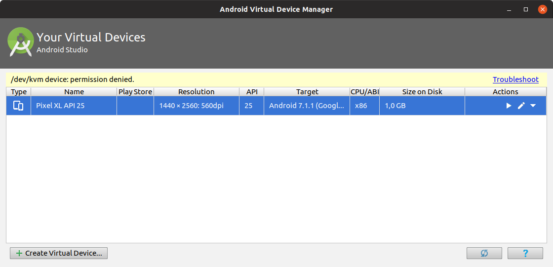
Task: Edit the Pixel XL AVD with pencil icon
Action: point(521,106)
